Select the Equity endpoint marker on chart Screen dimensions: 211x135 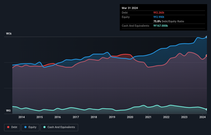[207, 37]
